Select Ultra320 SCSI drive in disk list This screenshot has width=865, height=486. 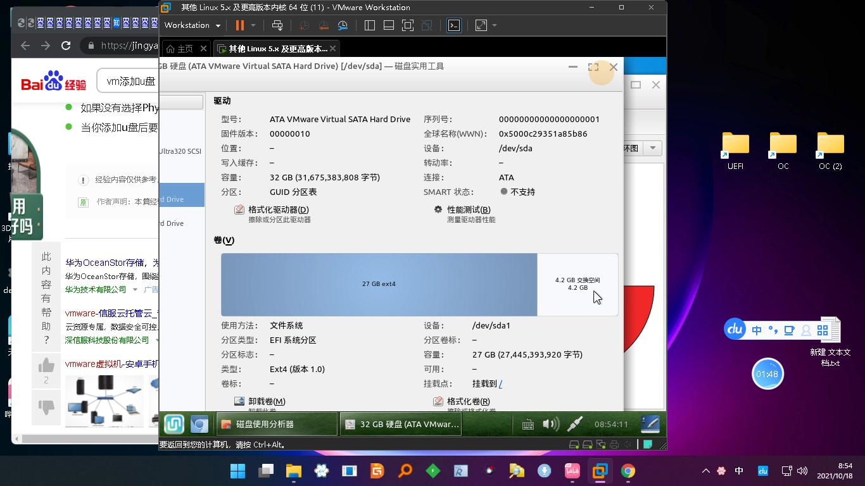182,151
